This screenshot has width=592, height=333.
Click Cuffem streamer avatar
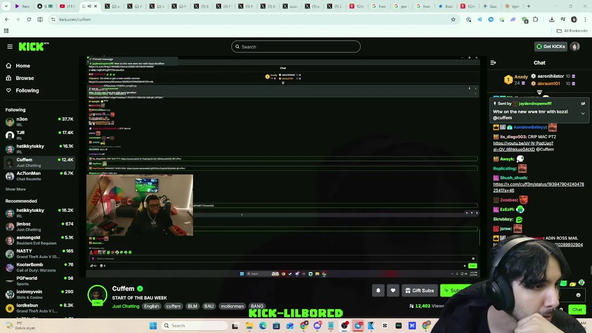coord(97,295)
